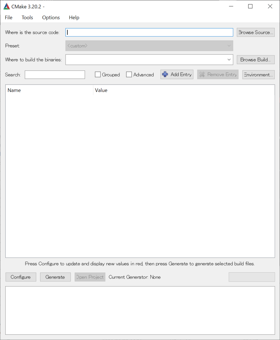Focus the source code path field
Screen dimensions: 280x340
tap(149, 32)
